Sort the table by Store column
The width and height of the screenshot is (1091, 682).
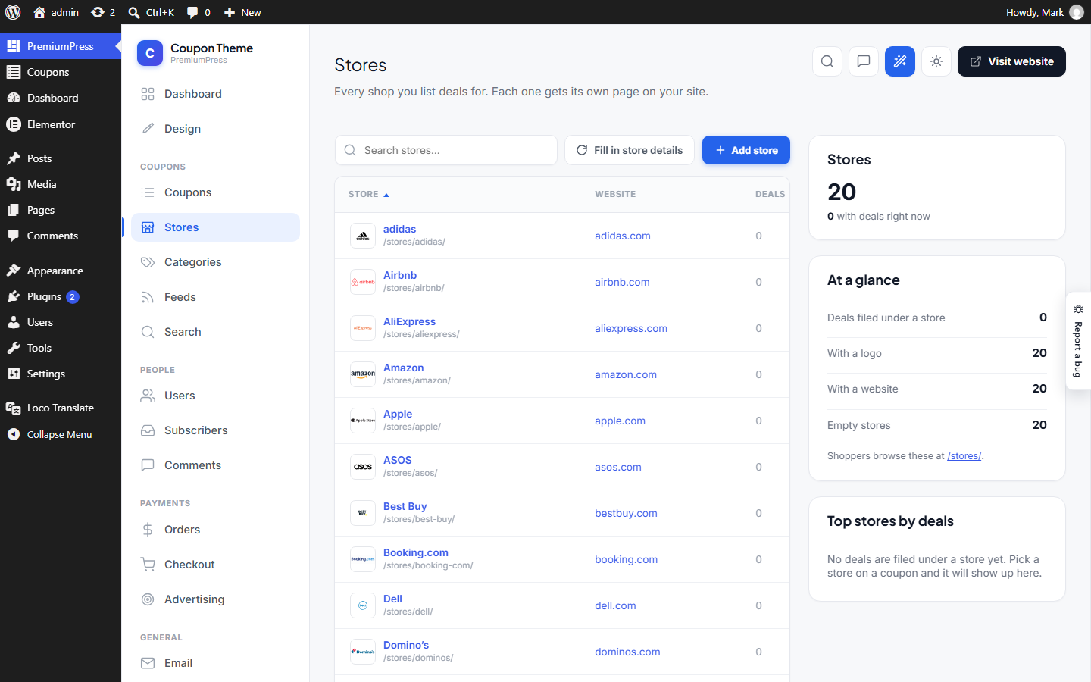[369, 195]
